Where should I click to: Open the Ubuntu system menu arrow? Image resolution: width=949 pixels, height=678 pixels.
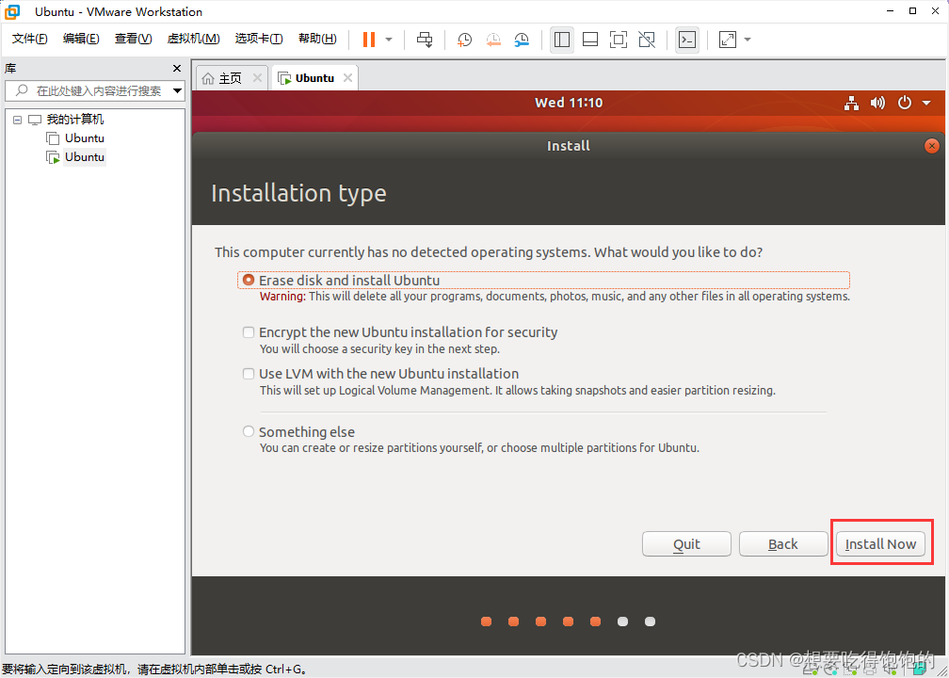(x=926, y=103)
